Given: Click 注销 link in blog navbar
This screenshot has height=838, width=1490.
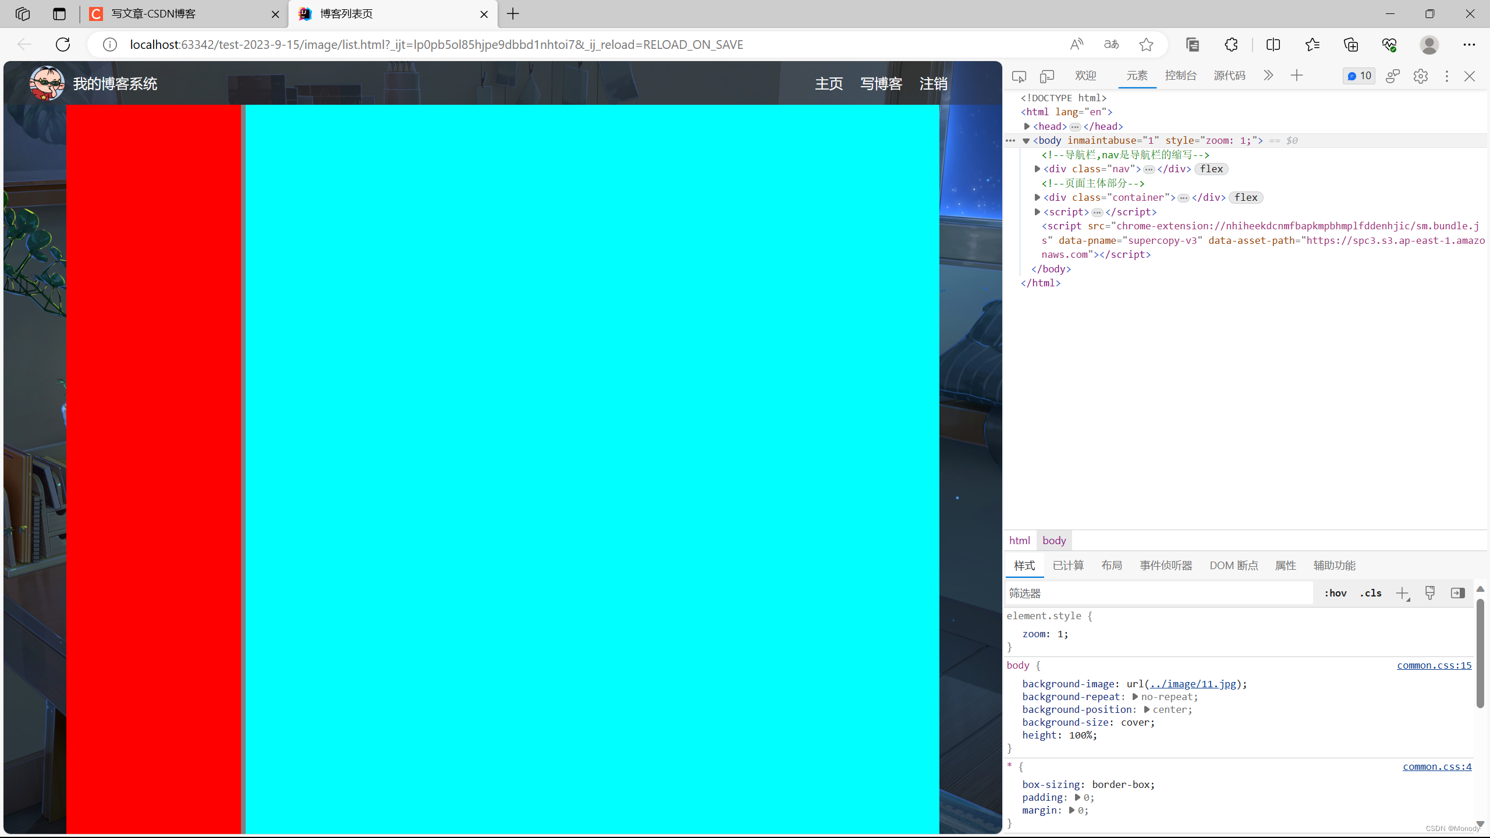Looking at the screenshot, I should (934, 84).
